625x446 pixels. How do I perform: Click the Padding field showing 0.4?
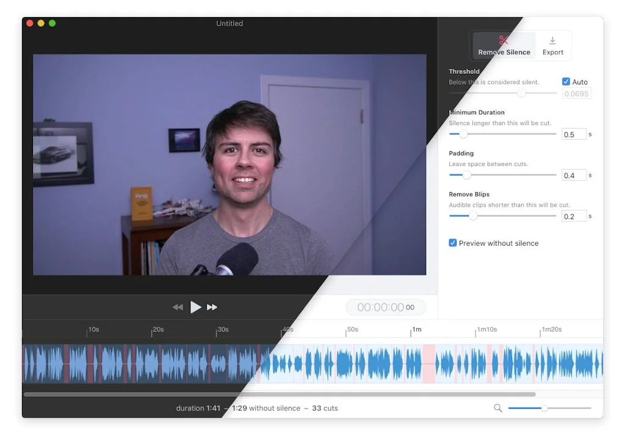coord(573,174)
